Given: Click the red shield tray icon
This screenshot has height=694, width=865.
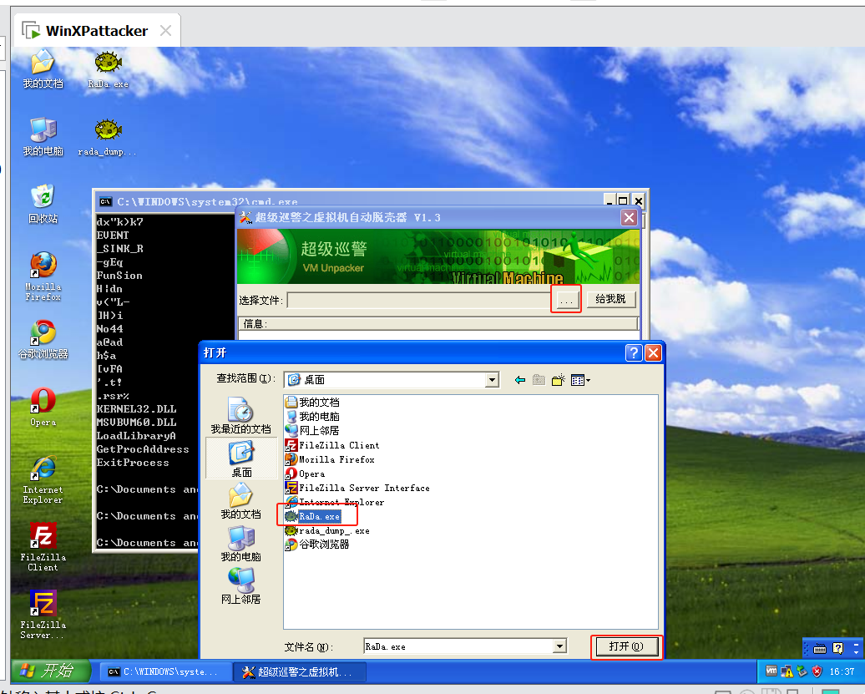Looking at the screenshot, I should pyautogui.click(x=817, y=671).
